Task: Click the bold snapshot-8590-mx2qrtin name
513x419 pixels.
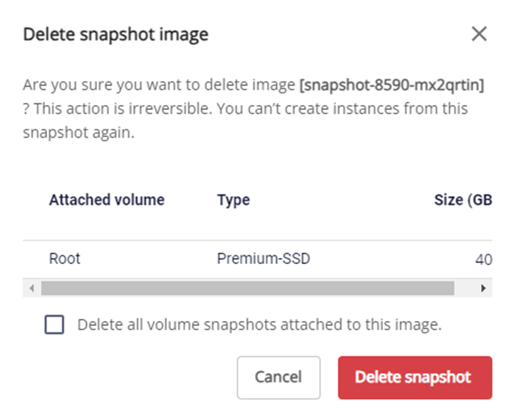Action: coord(391,86)
